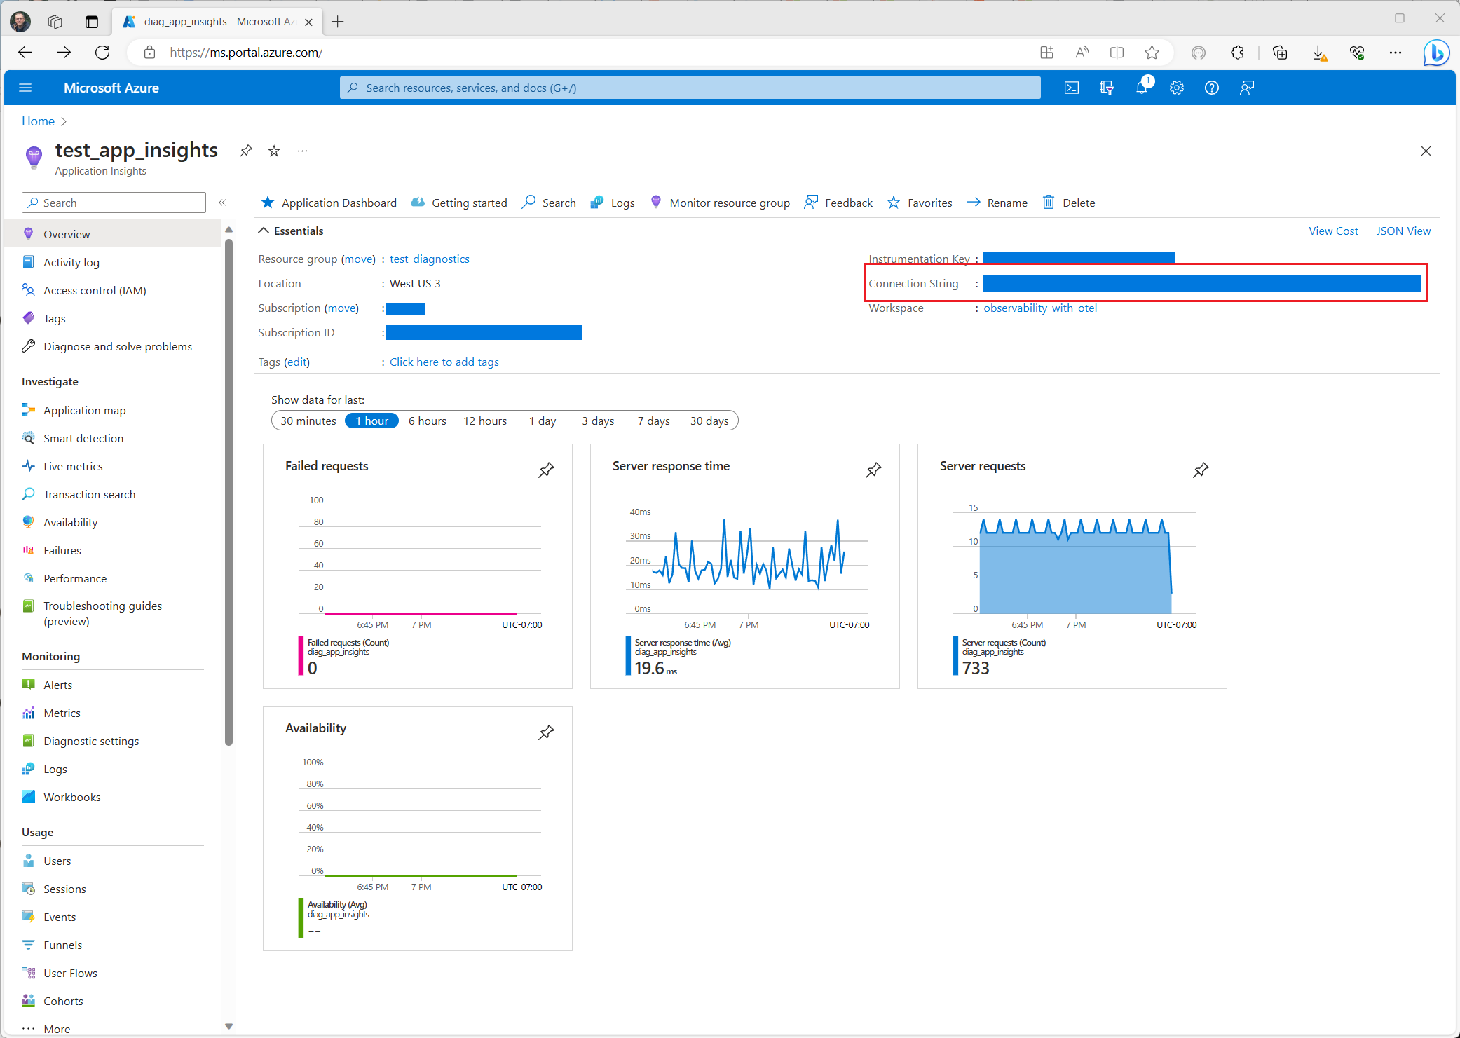Add resource to favorites with star icon
This screenshot has height=1038, width=1460.
274,151
